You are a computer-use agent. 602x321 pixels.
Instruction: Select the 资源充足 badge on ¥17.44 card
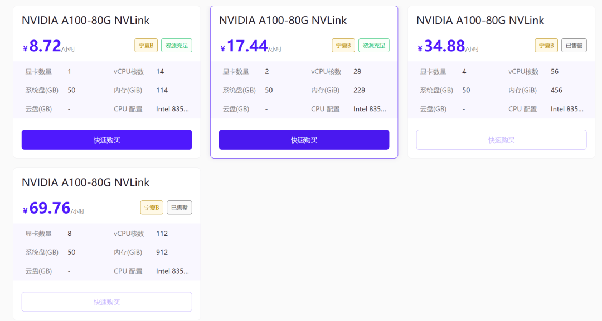pyautogui.click(x=374, y=46)
